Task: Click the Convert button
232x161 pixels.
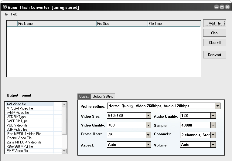Action: [215, 55]
